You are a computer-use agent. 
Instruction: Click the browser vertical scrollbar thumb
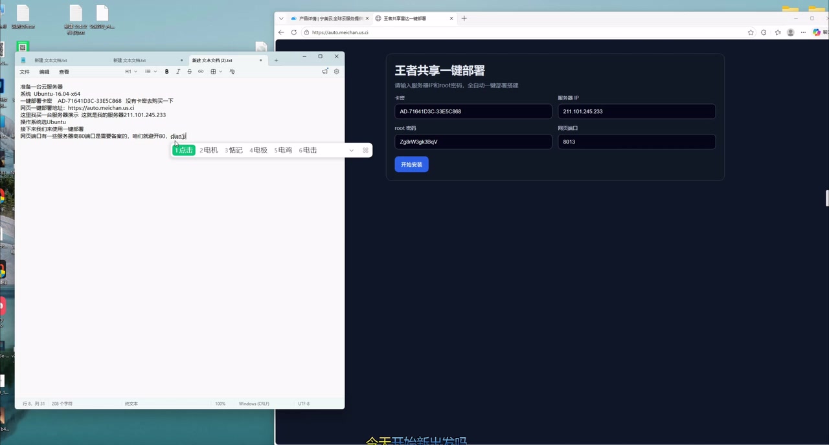(827, 198)
